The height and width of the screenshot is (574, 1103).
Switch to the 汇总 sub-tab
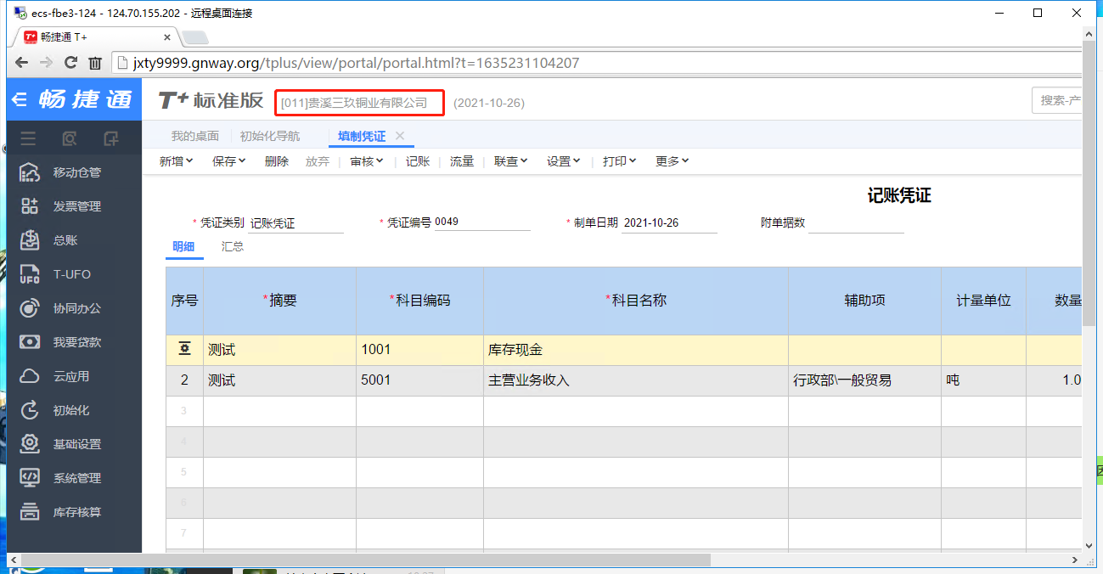pos(233,246)
